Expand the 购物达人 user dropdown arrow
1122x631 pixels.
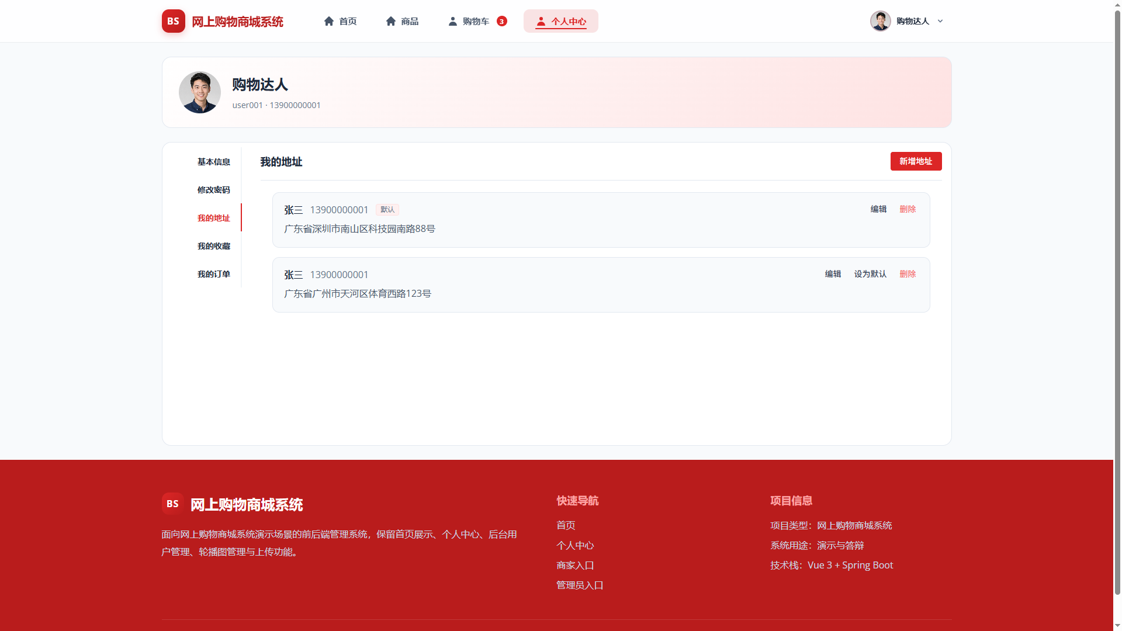click(940, 21)
